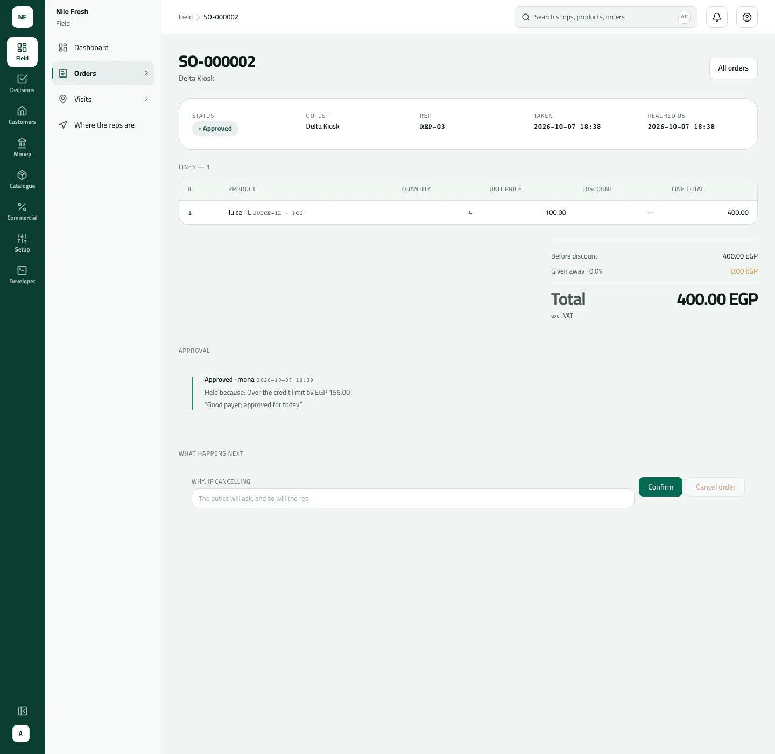
Task: Select Visits in the side menu
Action: pos(103,99)
